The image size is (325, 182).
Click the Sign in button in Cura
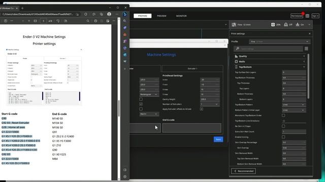coord(315,16)
